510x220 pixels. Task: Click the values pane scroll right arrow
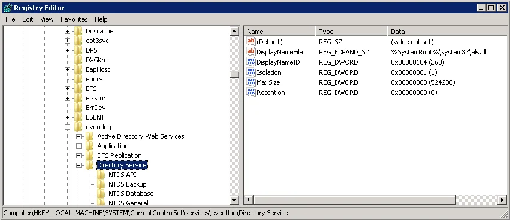[x=503, y=200]
